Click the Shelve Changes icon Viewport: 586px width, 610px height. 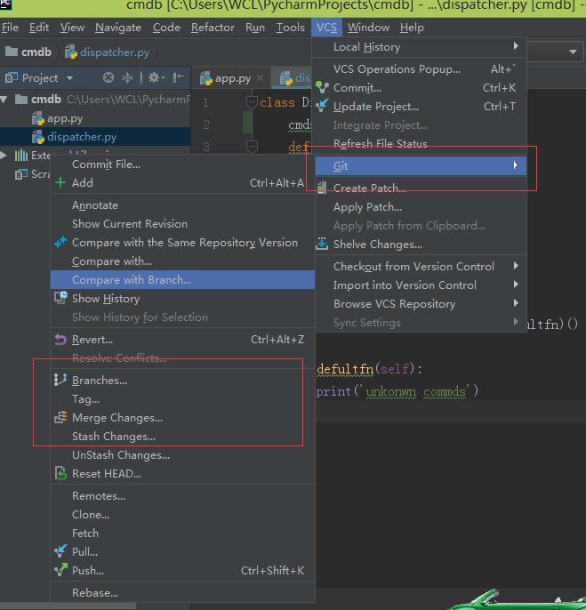(x=322, y=245)
